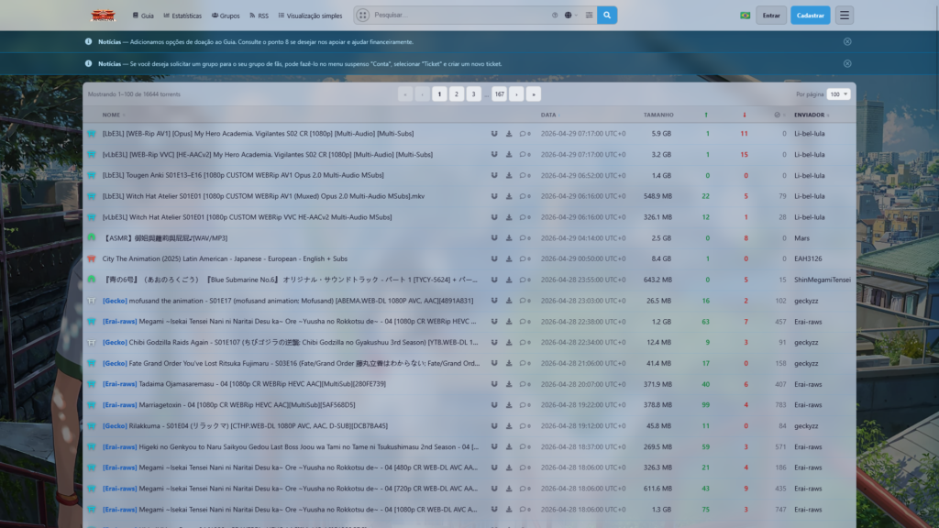The height and width of the screenshot is (528, 939).
Task: Sort torrents by TAMANHO column
Action: pos(657,115)
